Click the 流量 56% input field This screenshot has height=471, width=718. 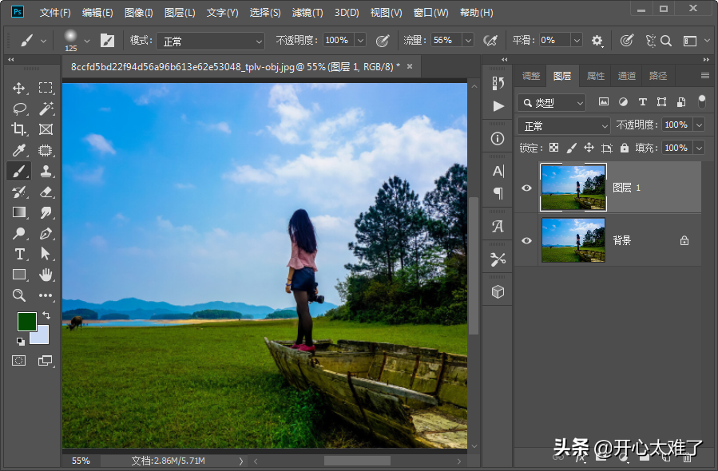(447, 40)
